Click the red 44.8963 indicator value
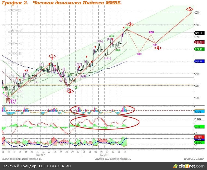 coord(198,137)
